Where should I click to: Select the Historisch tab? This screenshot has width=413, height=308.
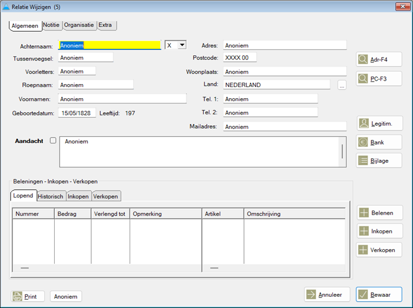(51, 196)
